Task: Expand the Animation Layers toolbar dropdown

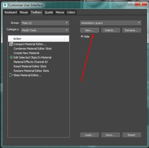Action: pyautogui.click(x=111, y=23)
